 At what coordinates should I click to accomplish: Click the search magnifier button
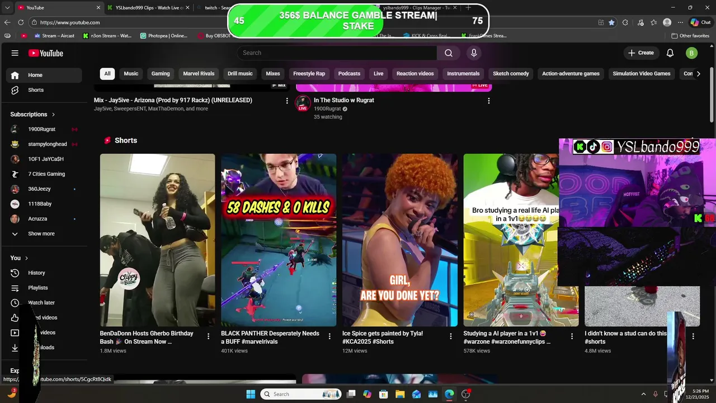(449, 53)
